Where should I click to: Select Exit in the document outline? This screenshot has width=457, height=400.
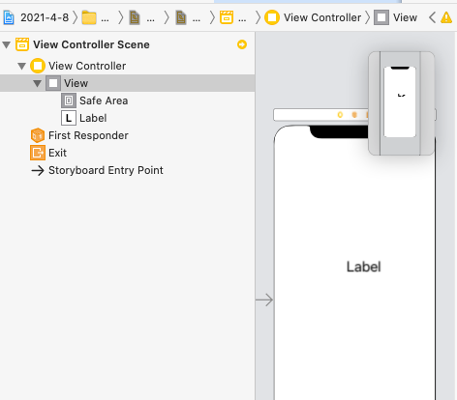pyautogui.click(x=57, y=153)
